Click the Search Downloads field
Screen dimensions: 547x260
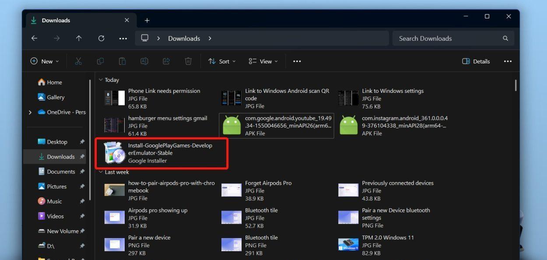pos(454,39)
